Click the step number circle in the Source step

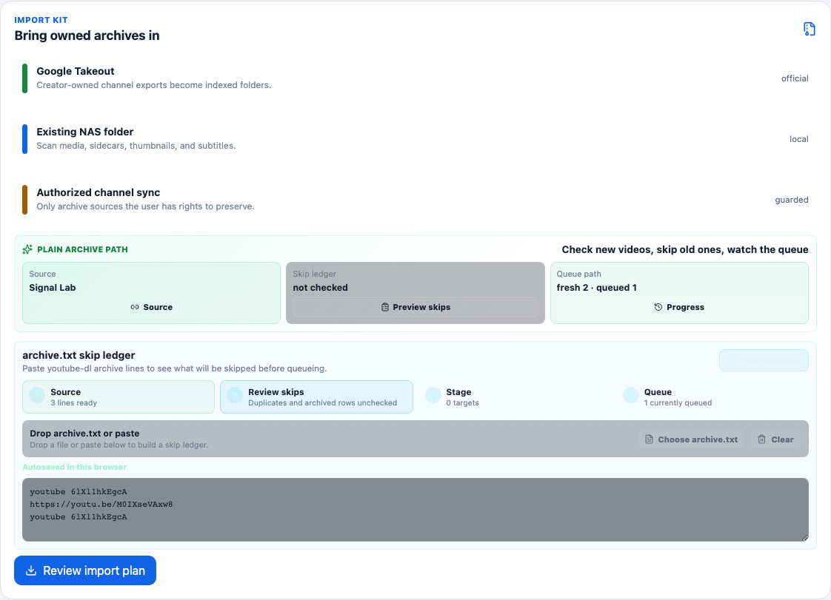(37, 395)
